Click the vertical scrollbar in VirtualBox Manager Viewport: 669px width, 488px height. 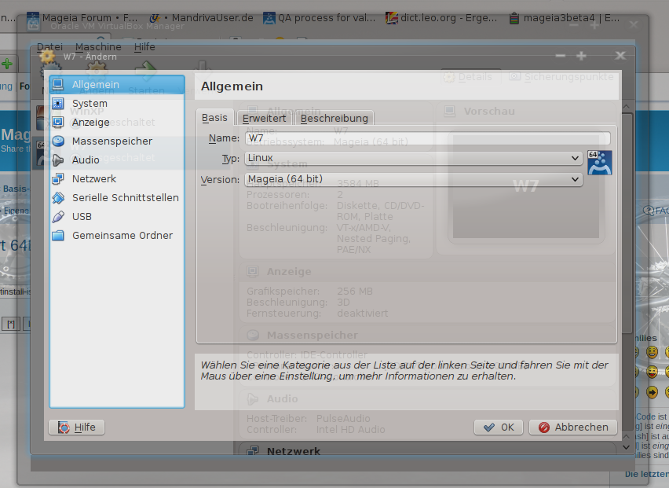pyautogui.click(x=627, y=222)
